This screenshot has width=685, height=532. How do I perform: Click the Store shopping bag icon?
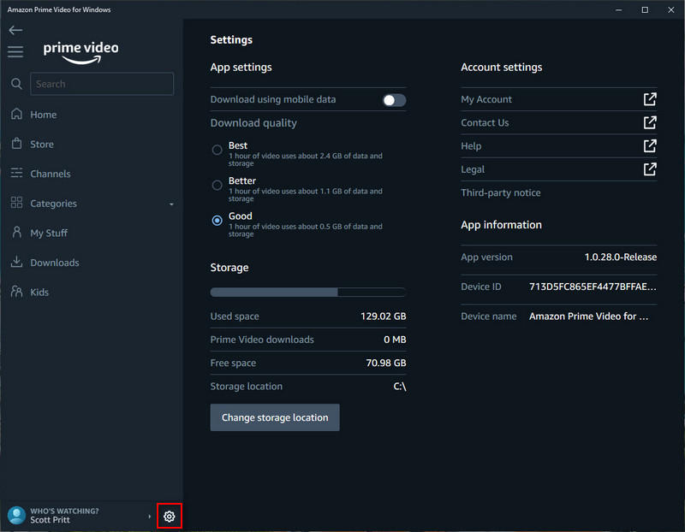click(16, 143)
